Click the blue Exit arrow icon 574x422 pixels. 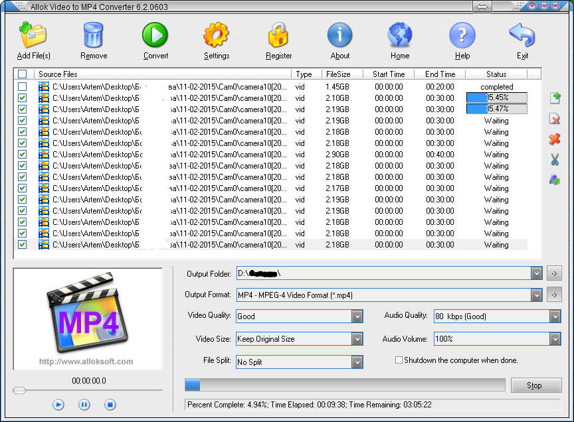522,36
